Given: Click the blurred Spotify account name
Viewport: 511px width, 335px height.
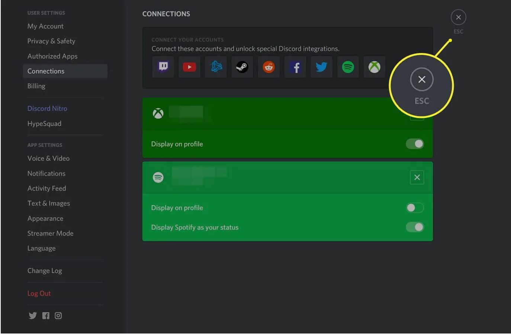Looking at the screenshot, I should [x=199, y=176].
